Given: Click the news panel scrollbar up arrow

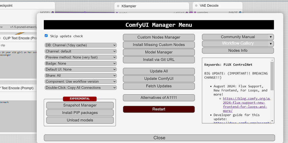Looking at the screenshot, I should pyautogui.click(x=272, y=60).
